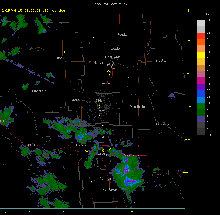Click the Vulcan label
Viewport: 220px width, 215px height.
coord(139,202)
